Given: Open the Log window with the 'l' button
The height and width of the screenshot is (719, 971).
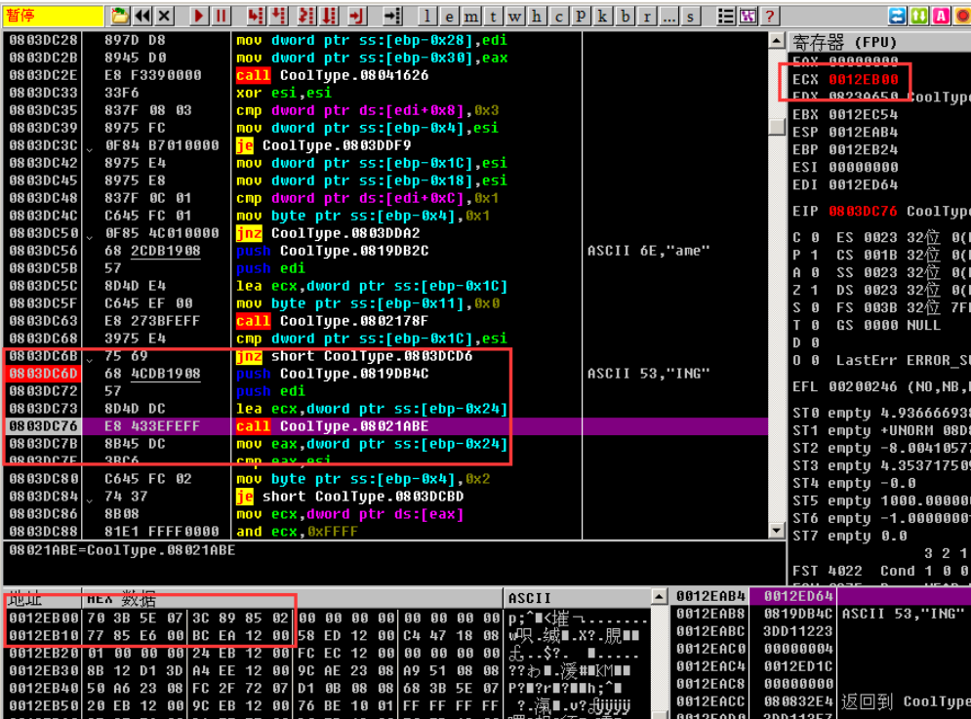Looking at the screenshot, I should 428,17.
